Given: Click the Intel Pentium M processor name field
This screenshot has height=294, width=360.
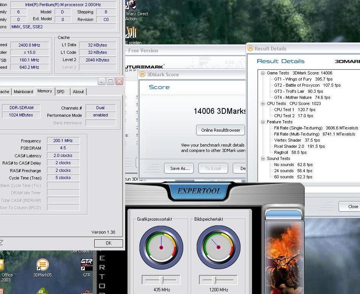Looking at the screenshot, I should (63, 5).
